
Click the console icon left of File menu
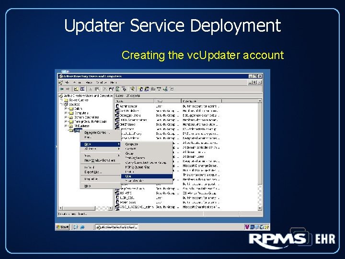click(61, 82)
